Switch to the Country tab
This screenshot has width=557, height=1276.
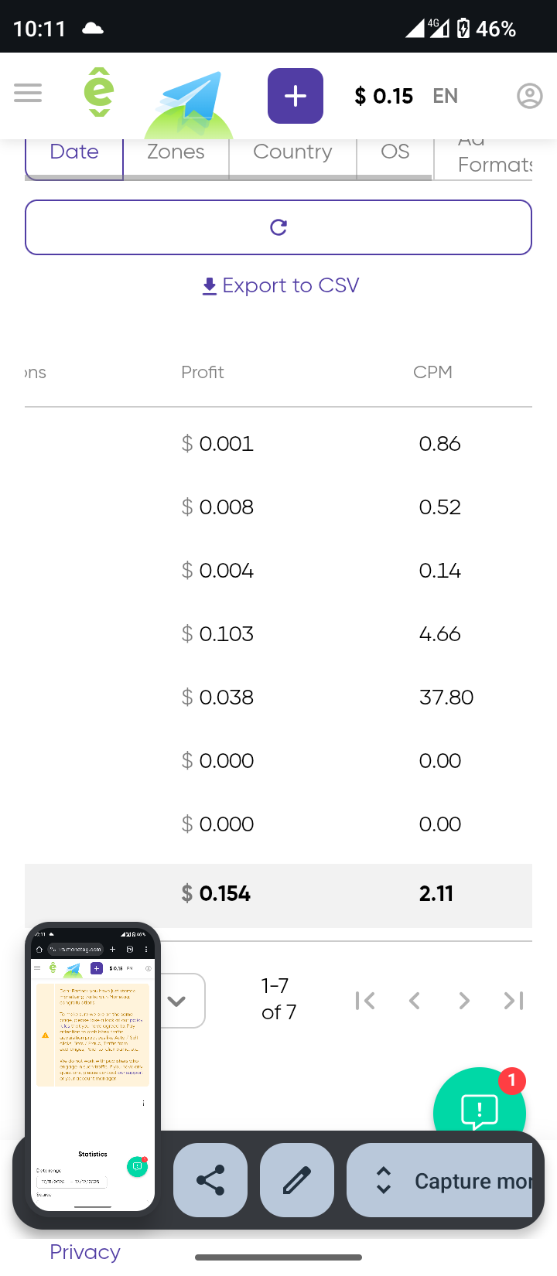click(292, 152)
